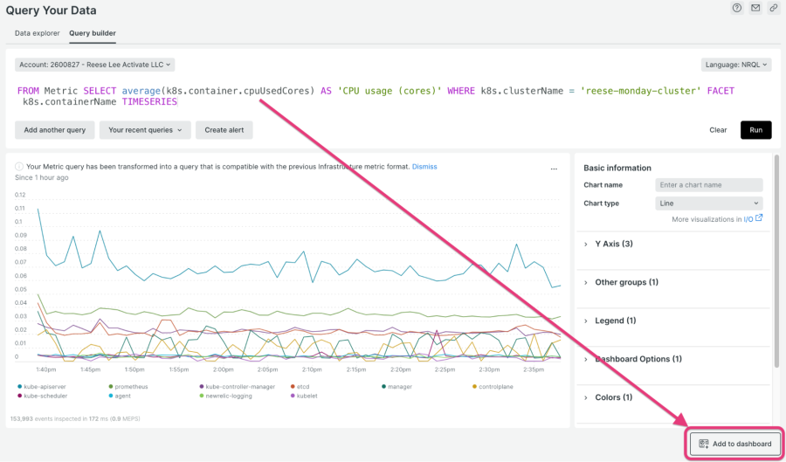Select the Query builder tab
The height and width of the screenshot is (462, 786).
pyautogui.click(x=93, y=33)
